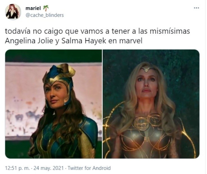The width and height of the screenshot is (207, 174).
Task: Click the gold forehead tiara in right photo
Action: click(x=146, y=69)
